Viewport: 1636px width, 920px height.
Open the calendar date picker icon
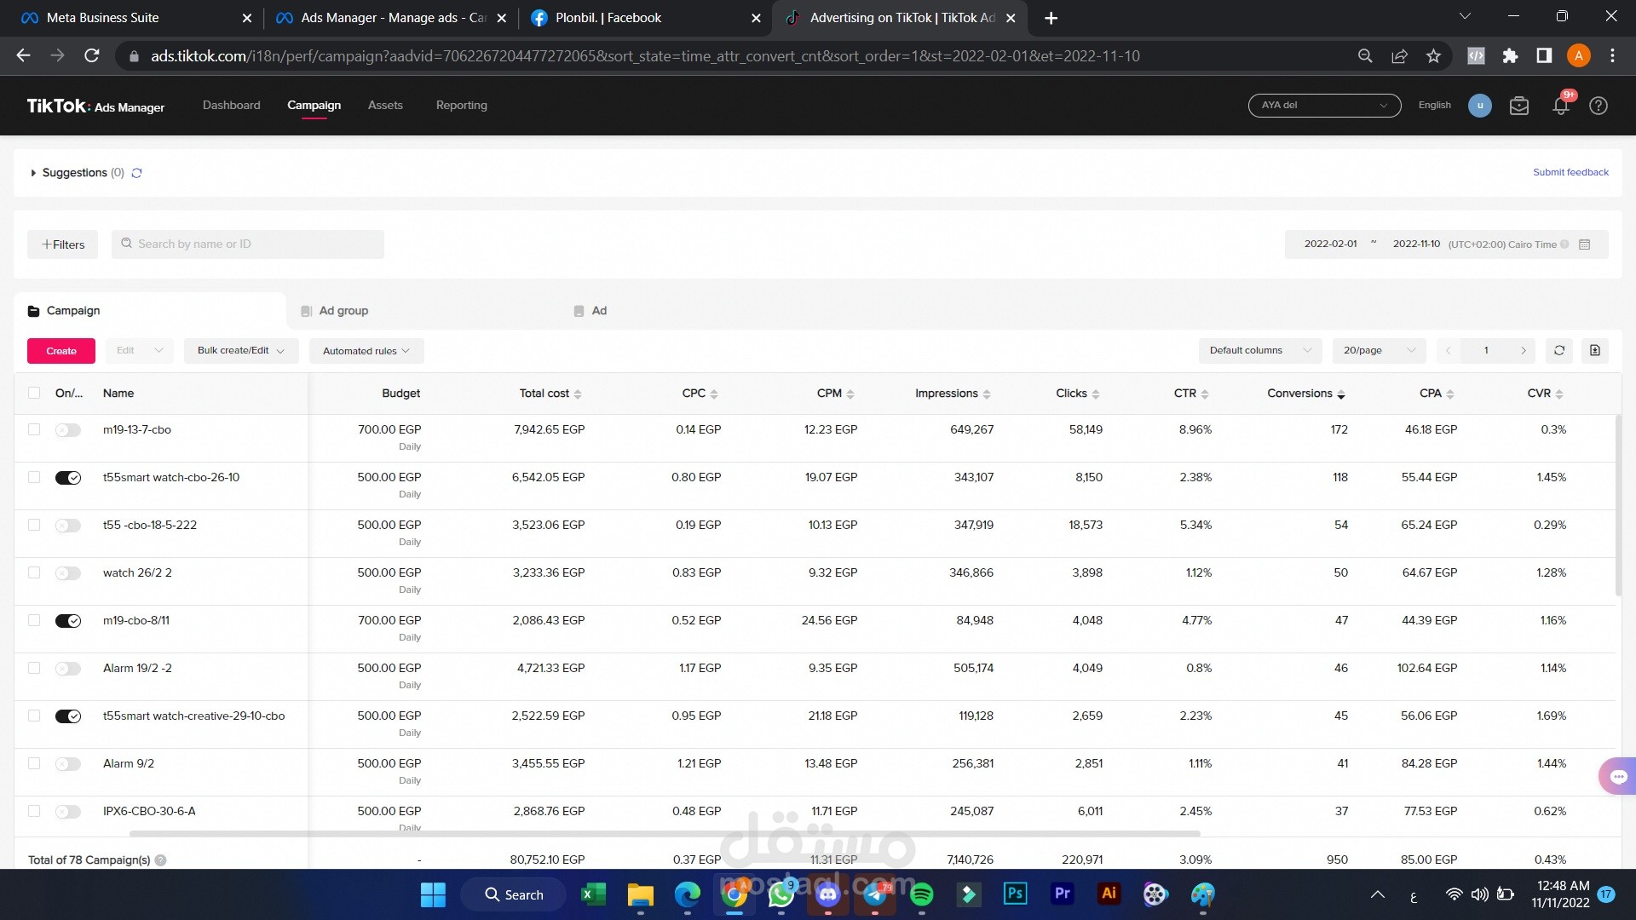tap(1585, 244)
